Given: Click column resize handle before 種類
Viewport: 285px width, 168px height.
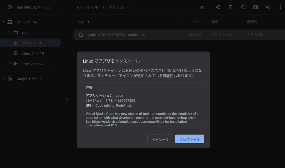Looking at the screenshot, I should click(207, 22).
